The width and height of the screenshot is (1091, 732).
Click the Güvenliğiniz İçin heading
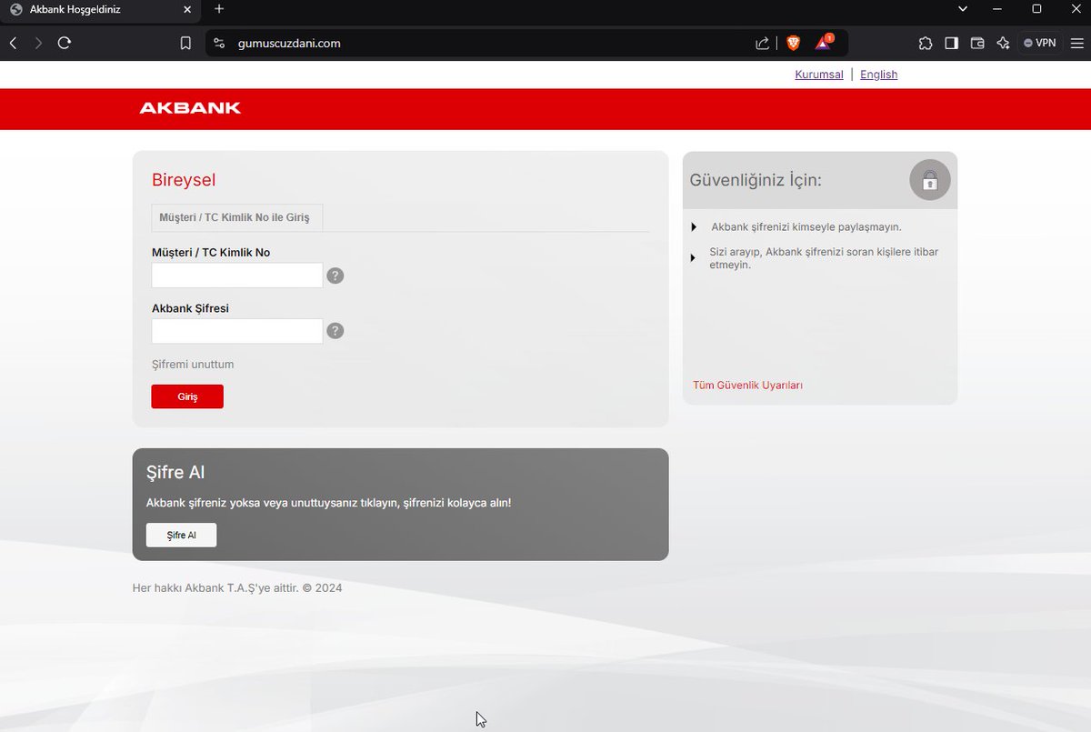[x=756, y=180]
